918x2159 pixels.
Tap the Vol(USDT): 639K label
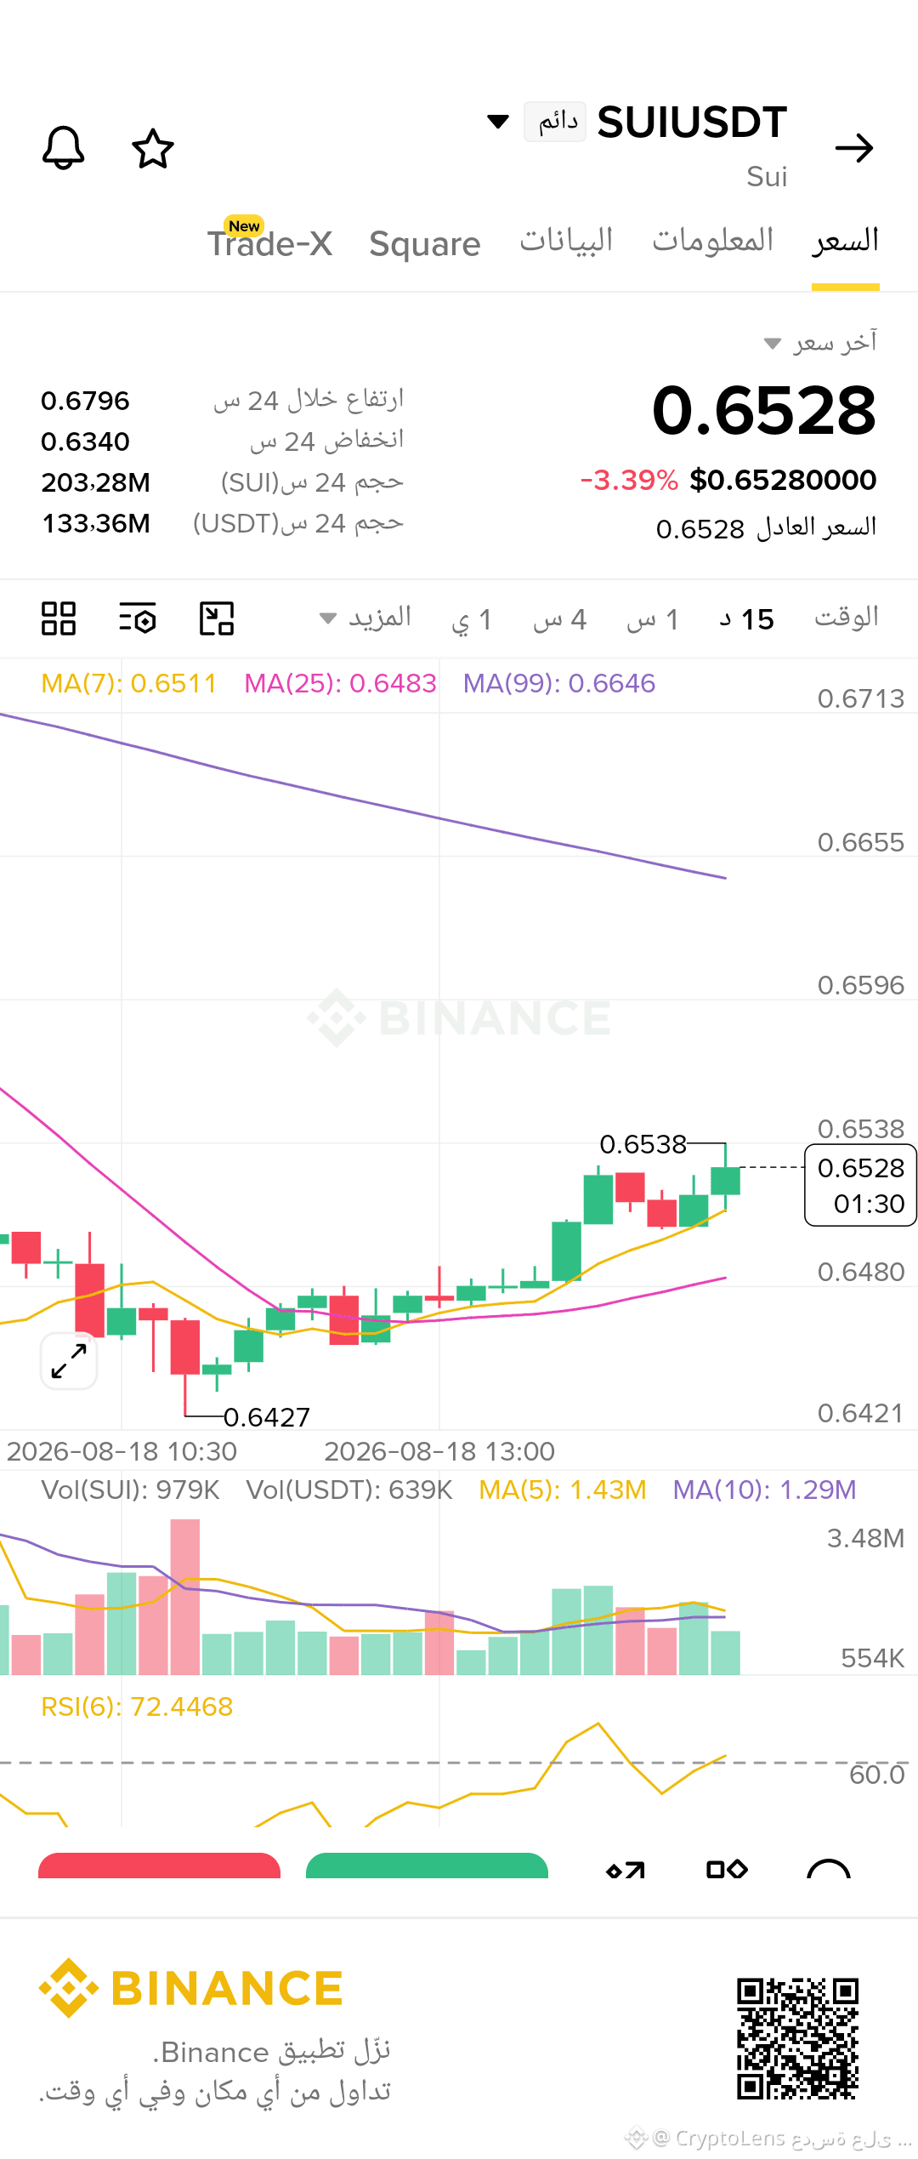[x=349, y=1490]
